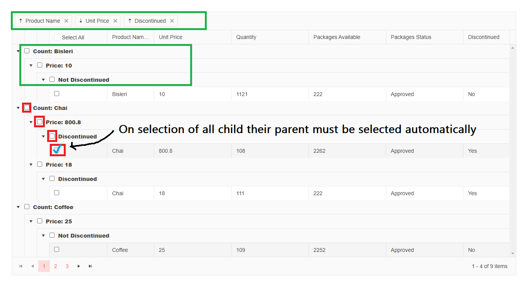The image size is (528, 287).
Task: Remove Discontinued grouping chip with X
Action: pos(172,21)
